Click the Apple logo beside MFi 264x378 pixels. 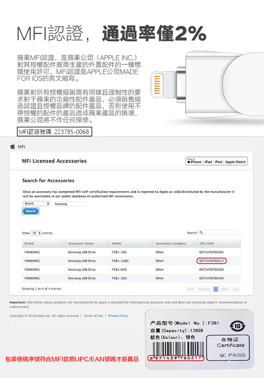click(x=13, y=147)
